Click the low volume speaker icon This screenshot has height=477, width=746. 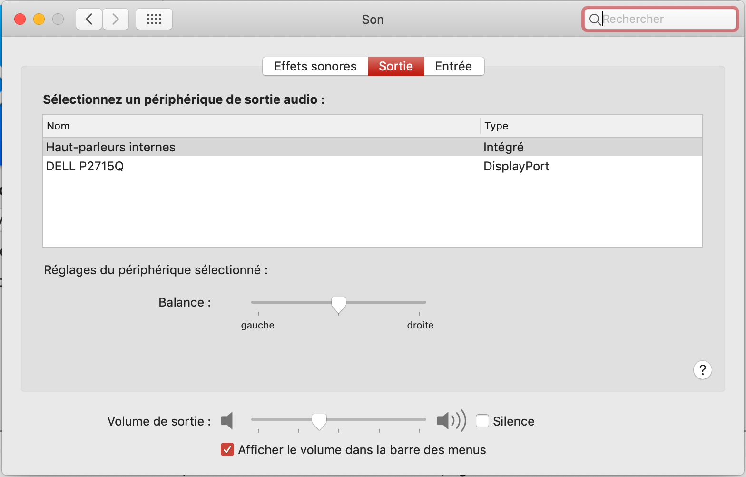[x=227, y=421]
